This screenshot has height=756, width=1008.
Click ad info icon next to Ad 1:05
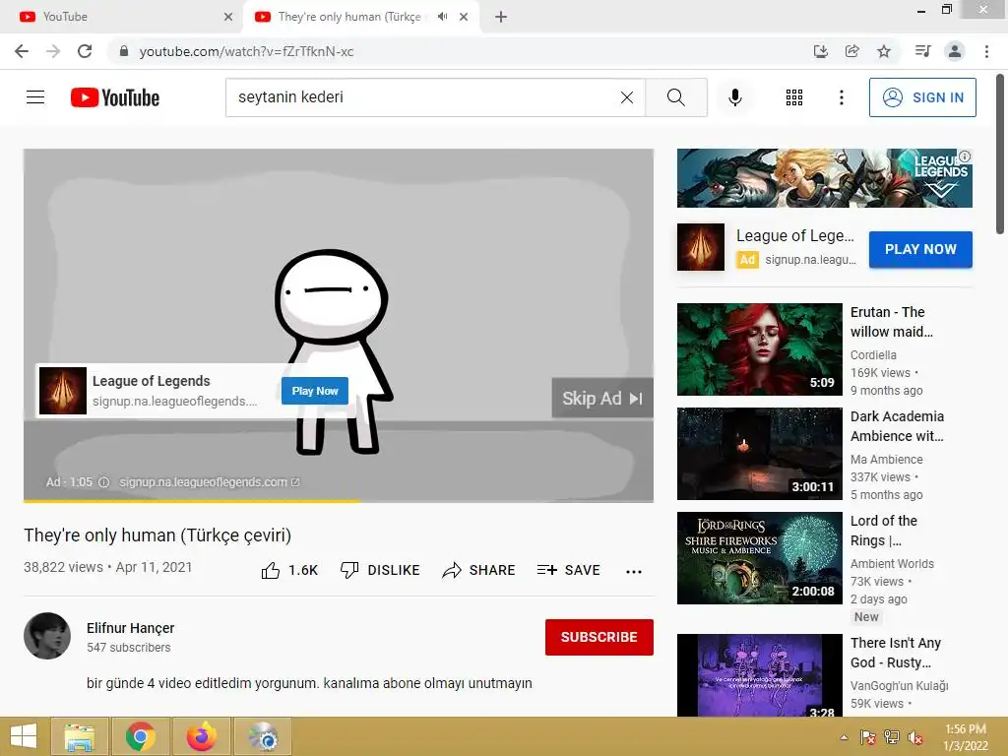coord(103,482)
